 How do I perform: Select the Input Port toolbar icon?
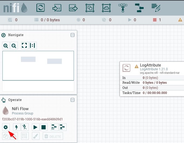pyautogui.click(x=57, y=8)
